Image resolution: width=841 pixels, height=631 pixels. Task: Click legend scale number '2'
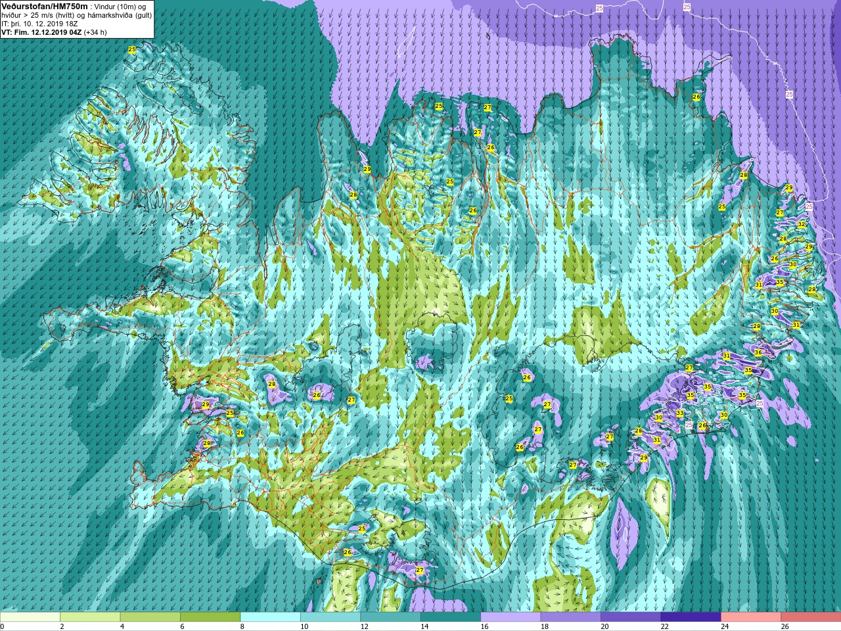(62, 627)
